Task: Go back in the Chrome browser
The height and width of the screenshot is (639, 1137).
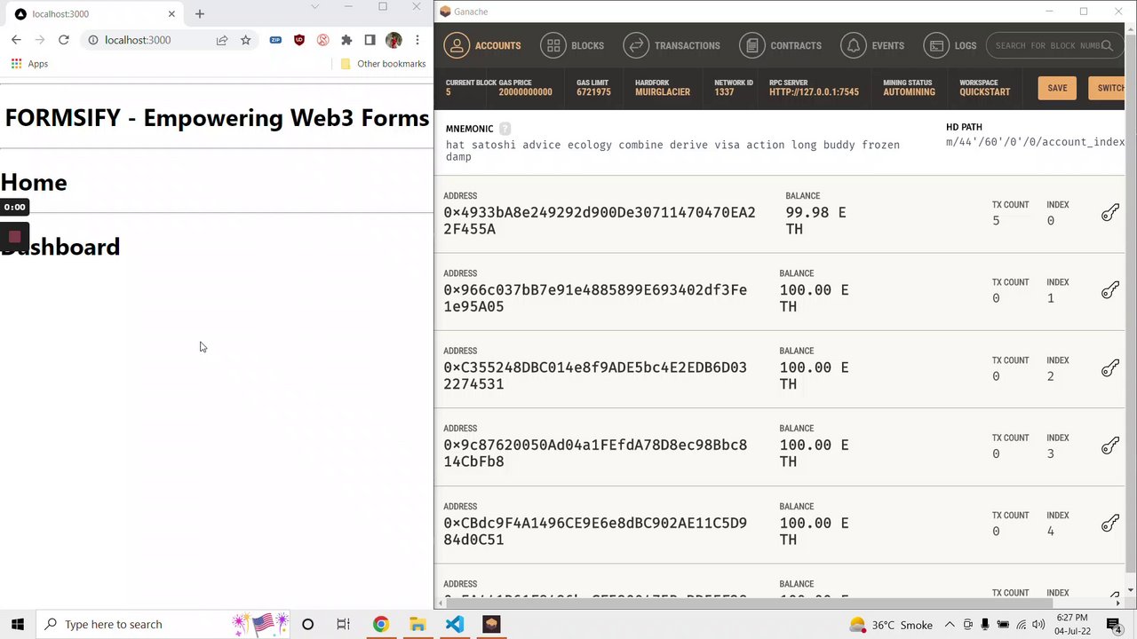Action: coord(16,40)
